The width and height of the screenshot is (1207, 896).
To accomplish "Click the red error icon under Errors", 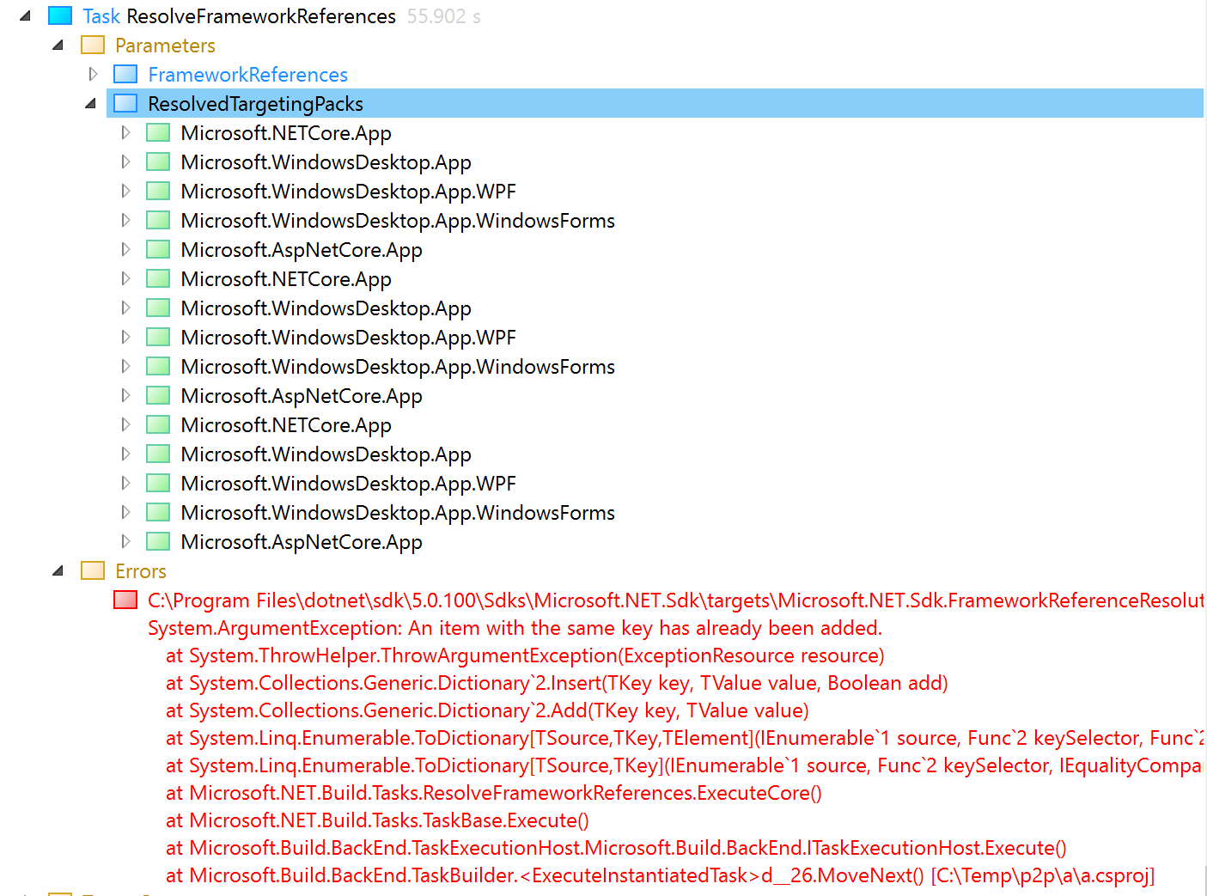I will pyautogui.click(x=125, y=600).
